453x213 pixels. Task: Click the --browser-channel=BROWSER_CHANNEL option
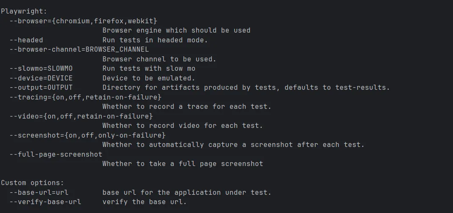79,50
